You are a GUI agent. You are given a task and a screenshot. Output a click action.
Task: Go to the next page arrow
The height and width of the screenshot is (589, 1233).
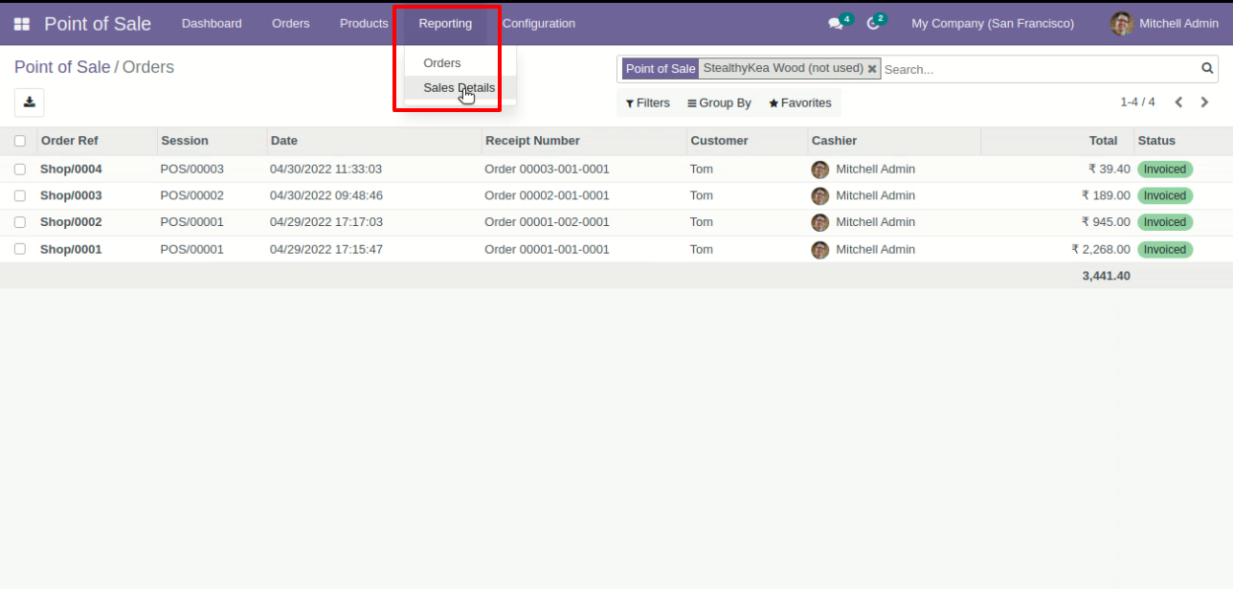(1205, 102)
